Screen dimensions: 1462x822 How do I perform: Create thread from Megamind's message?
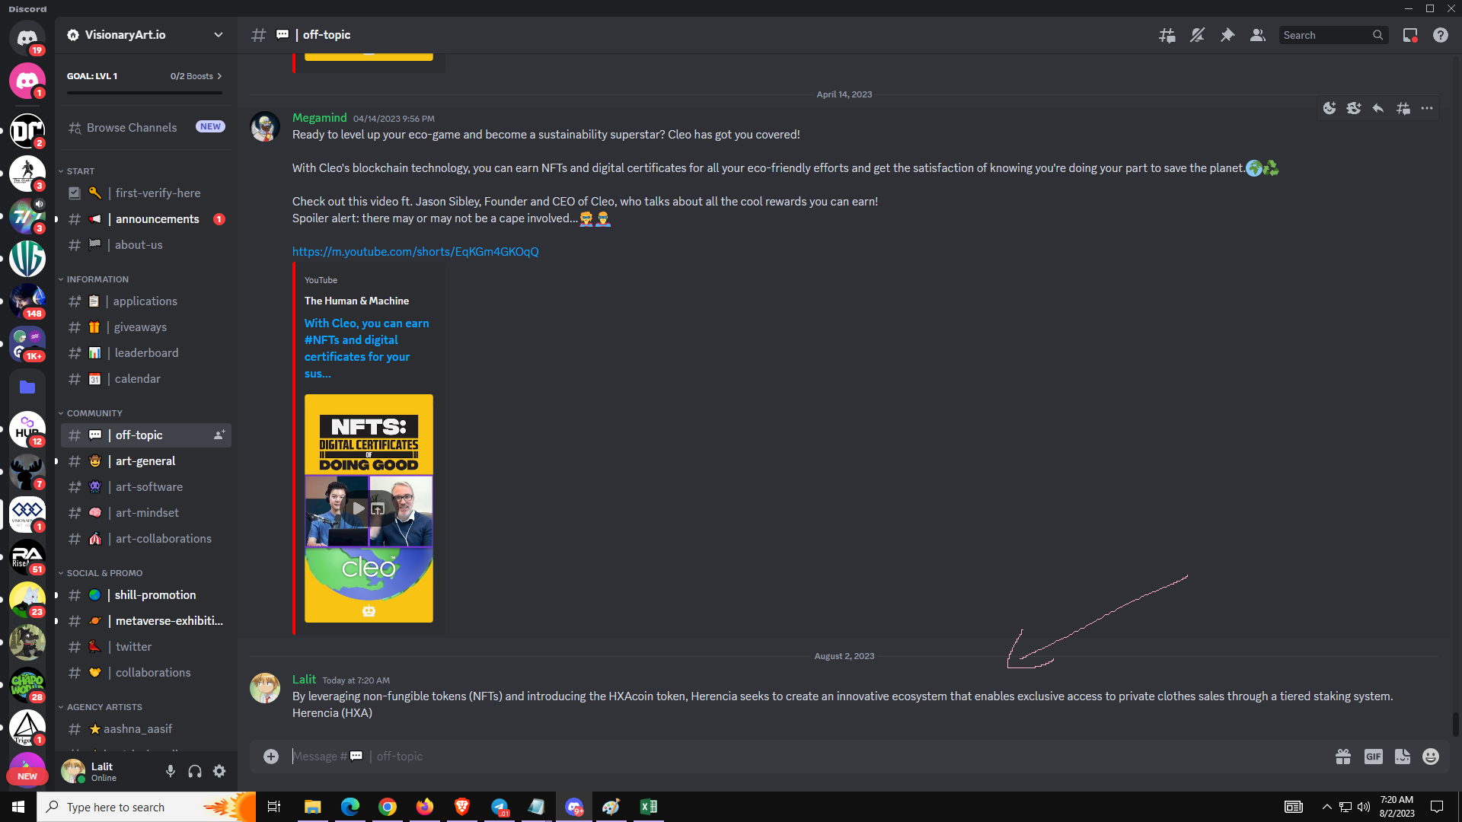(x=1403, y=108)
